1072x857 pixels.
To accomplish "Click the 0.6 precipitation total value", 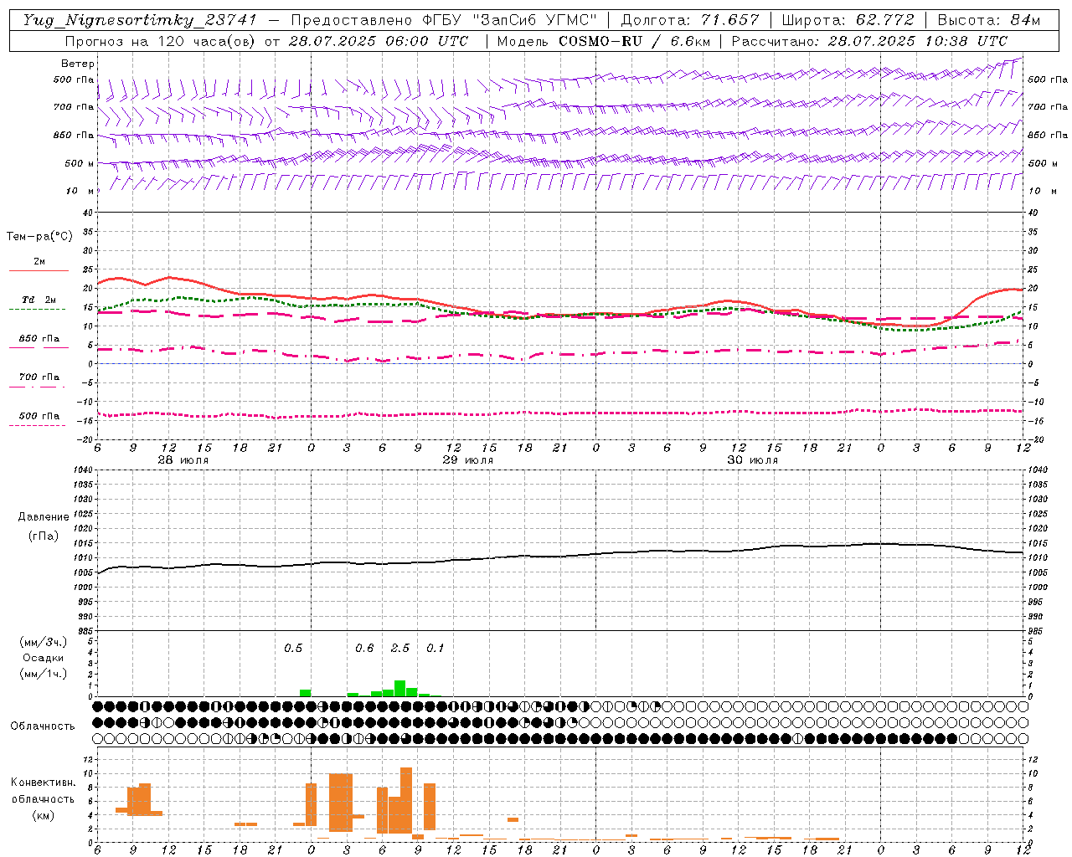I will pyautogui.click(x=364, y=649).
